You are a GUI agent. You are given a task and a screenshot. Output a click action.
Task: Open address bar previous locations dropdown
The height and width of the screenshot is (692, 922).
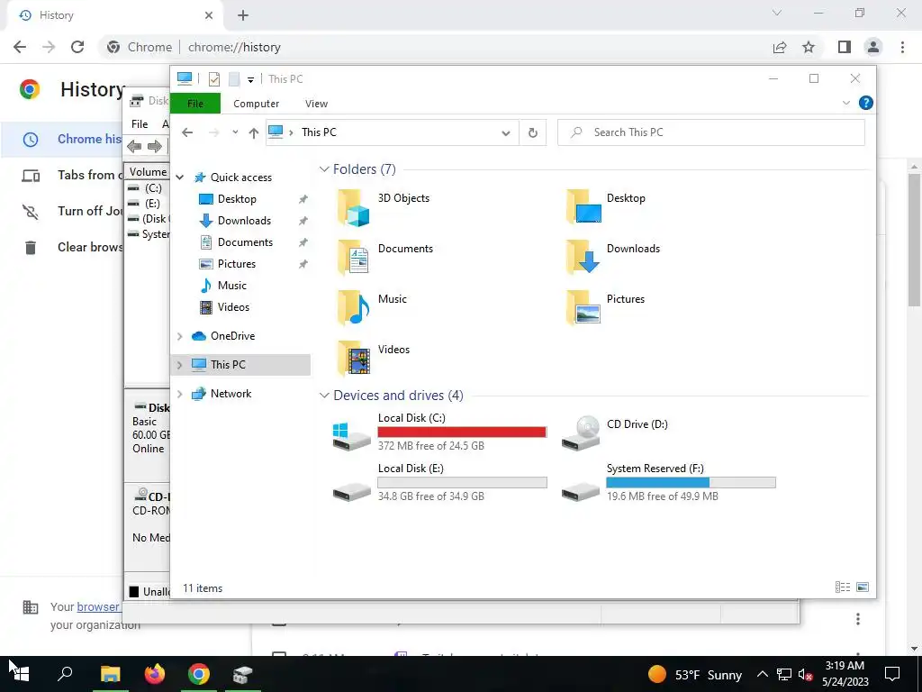coord(506,133)
